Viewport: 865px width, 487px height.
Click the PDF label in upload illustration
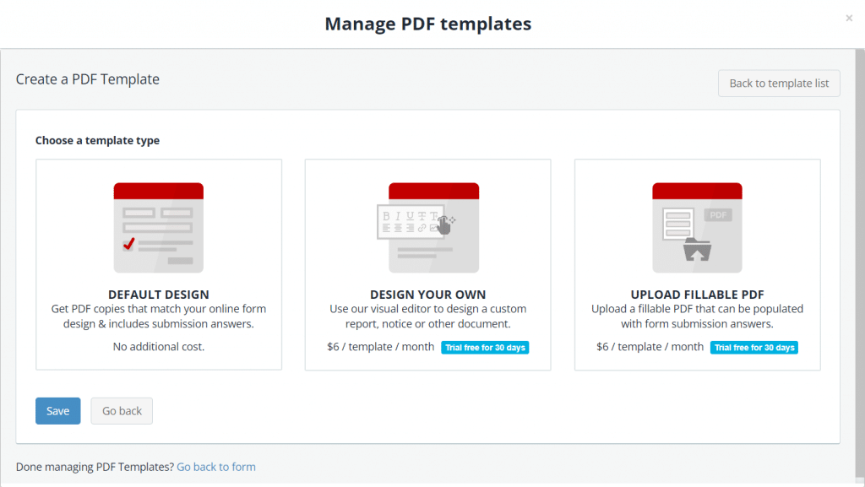click(718, 215)
